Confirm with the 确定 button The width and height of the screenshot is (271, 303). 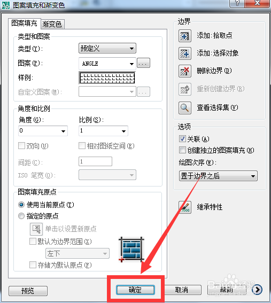[135, 290]
